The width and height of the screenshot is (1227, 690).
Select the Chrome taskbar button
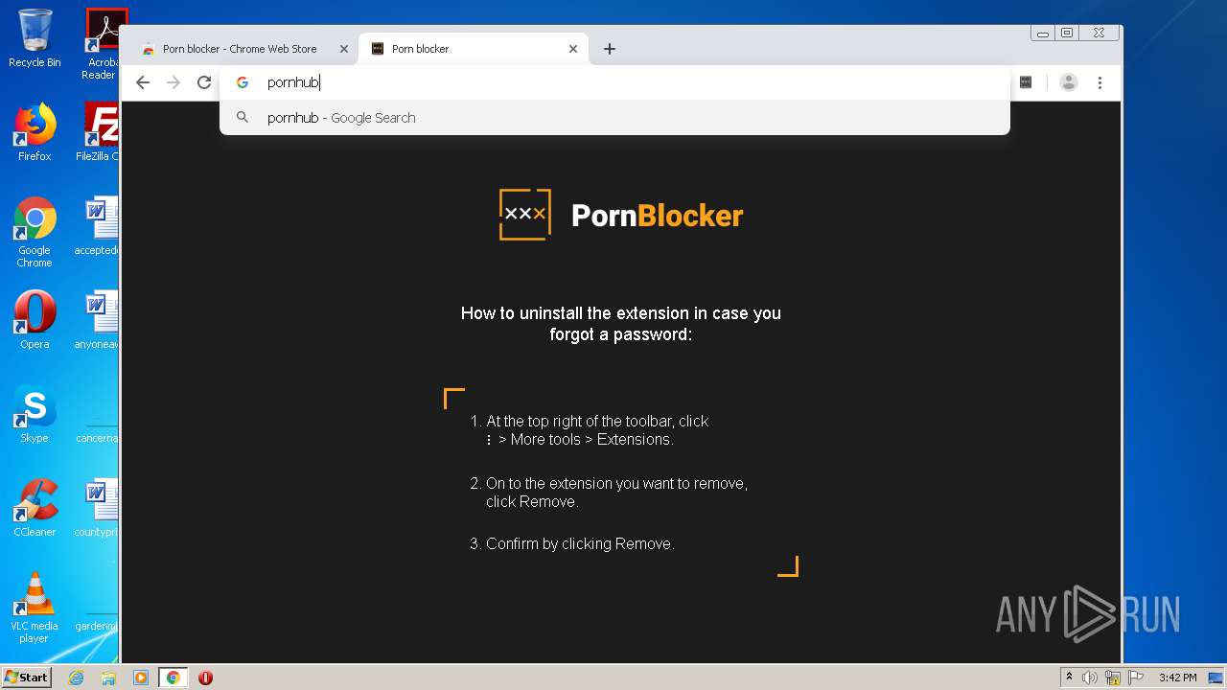click(x=174, y=678)
